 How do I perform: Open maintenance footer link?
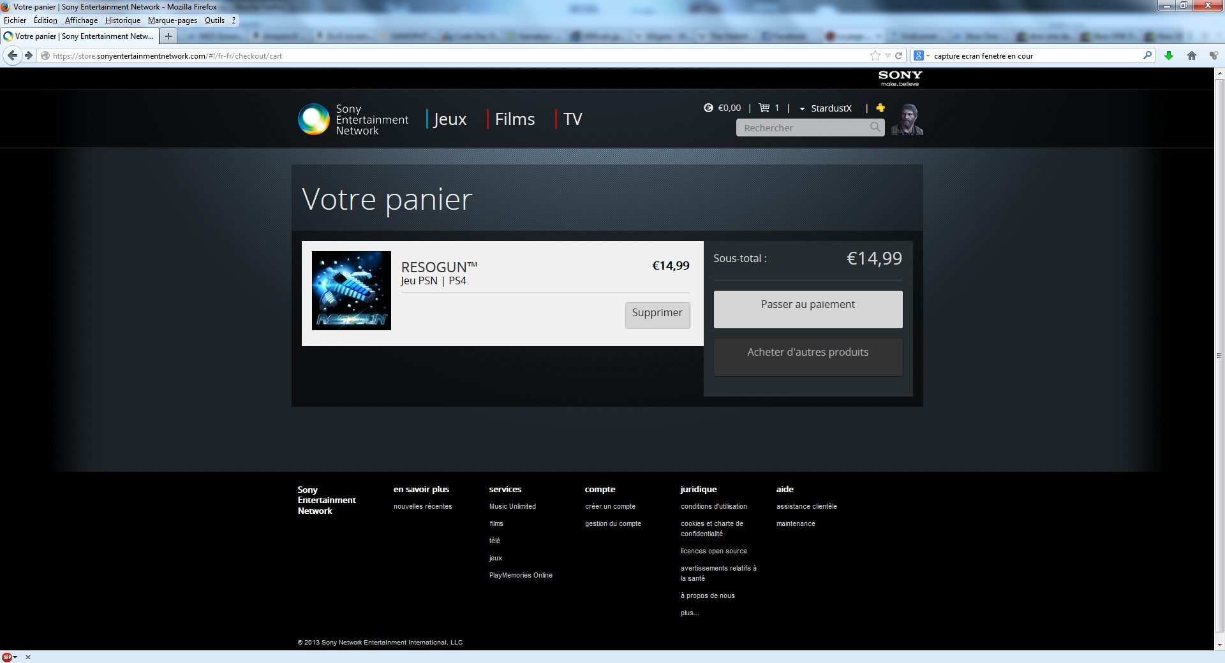tap(796, 523)
